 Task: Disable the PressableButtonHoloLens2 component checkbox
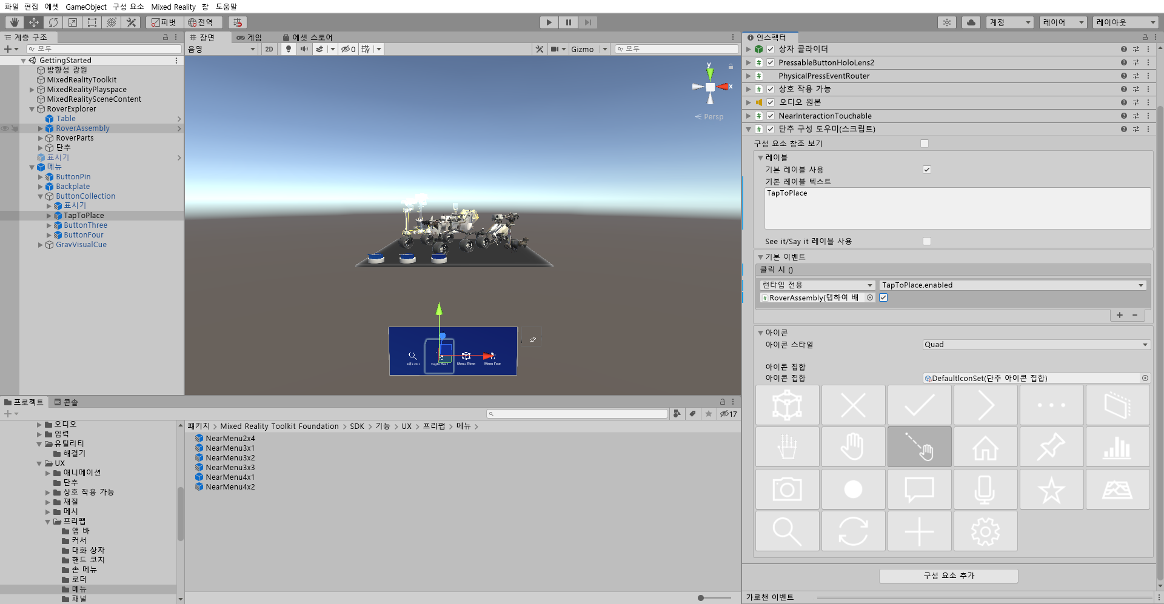771,62
